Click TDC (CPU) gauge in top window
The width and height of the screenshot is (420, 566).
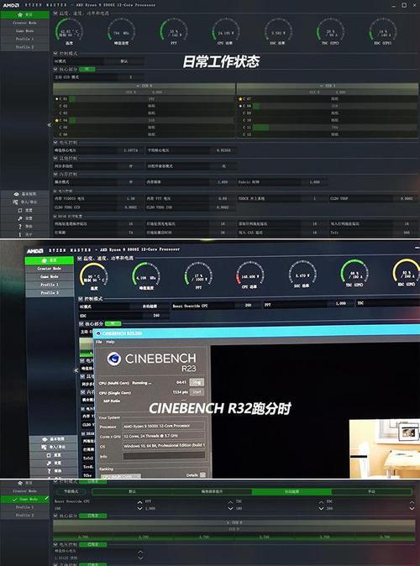(330, 31)
